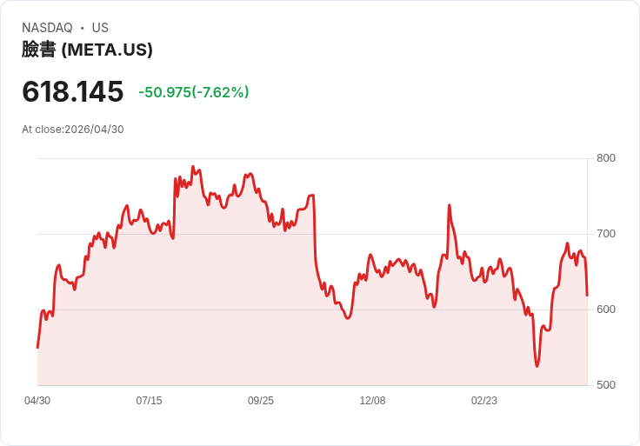
Task: Click the 07/15 x-axis date label
Action: [x=149, y=401]
